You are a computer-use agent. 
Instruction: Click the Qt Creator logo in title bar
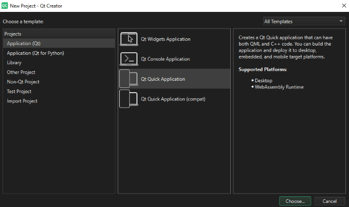[5, 5]
